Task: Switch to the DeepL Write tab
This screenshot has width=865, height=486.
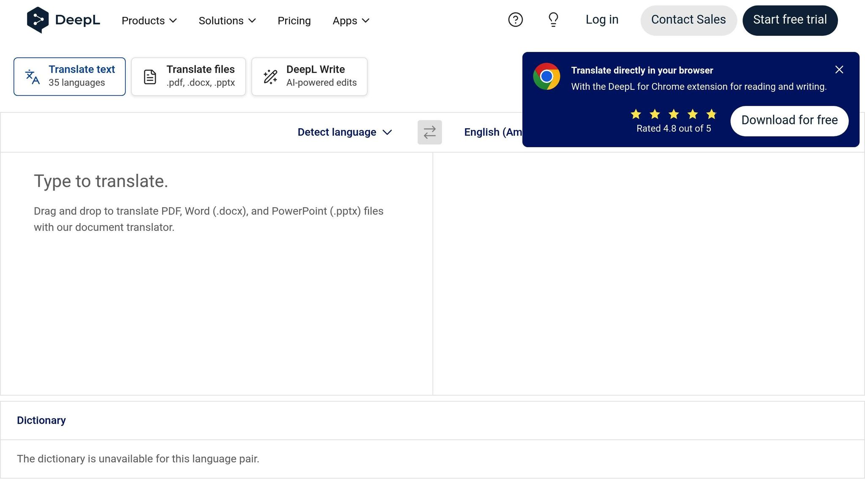Action: coord(309,76)
